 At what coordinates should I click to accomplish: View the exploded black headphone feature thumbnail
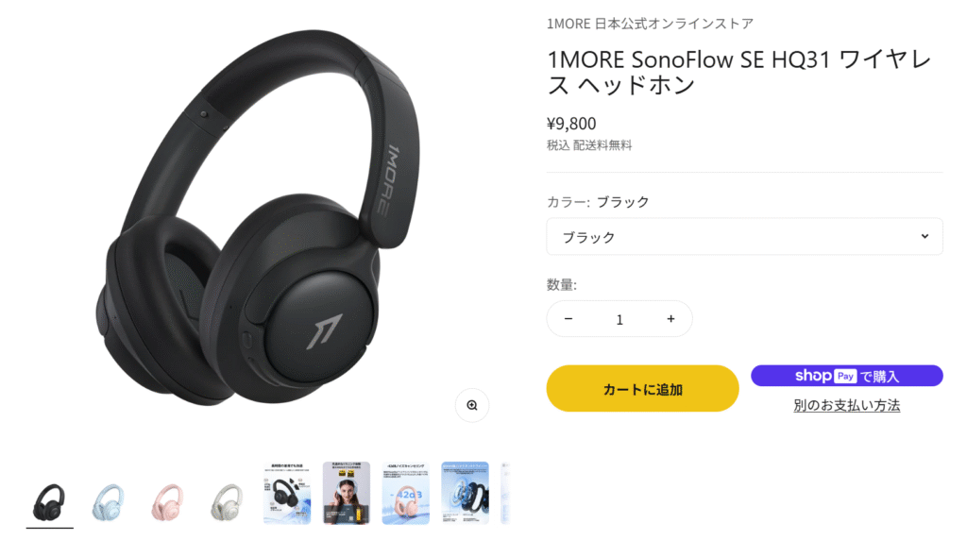click(287, 493)
